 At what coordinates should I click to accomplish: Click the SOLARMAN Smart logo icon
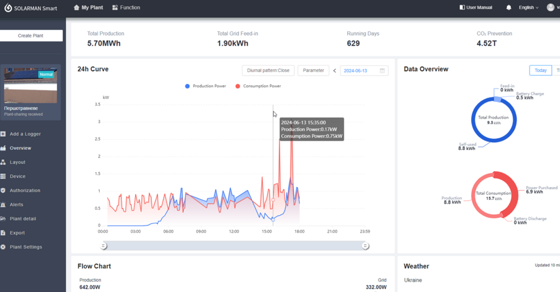click(x=8, y=8)
